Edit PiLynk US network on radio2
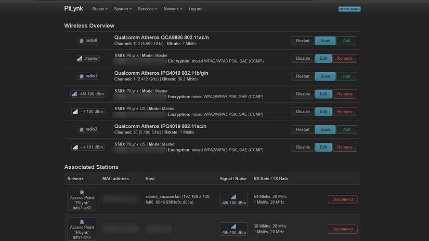Screen dimensions: 429x241 [x=323, y=147]
